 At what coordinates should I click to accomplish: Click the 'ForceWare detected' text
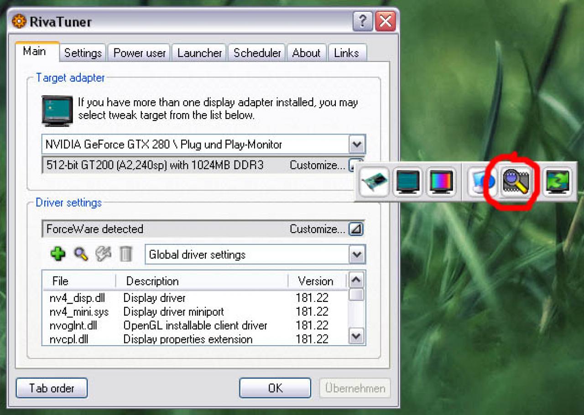click(95, 229)
